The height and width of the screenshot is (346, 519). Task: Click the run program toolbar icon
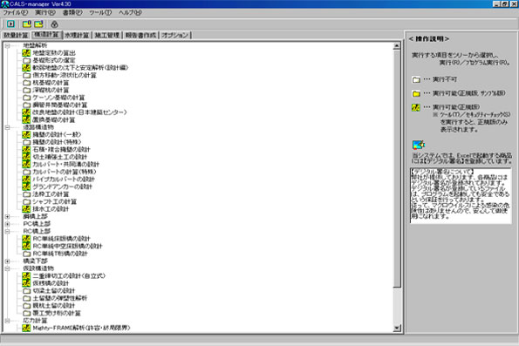pos(10,24)
